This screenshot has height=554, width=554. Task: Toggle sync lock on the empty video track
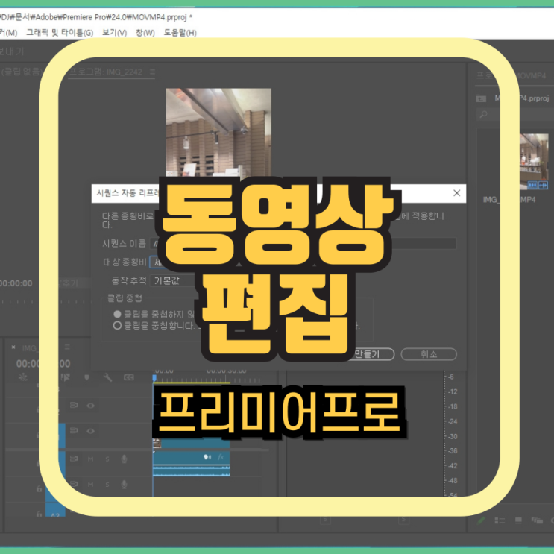[74, 405]
